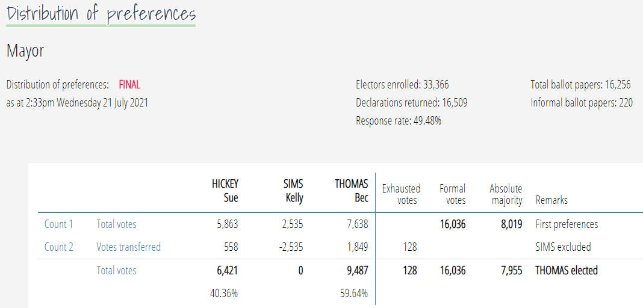Screen dimensions: 643x308
Task: Click the -2,535 transferred value for Sims
Action: [x=290, y=247]
